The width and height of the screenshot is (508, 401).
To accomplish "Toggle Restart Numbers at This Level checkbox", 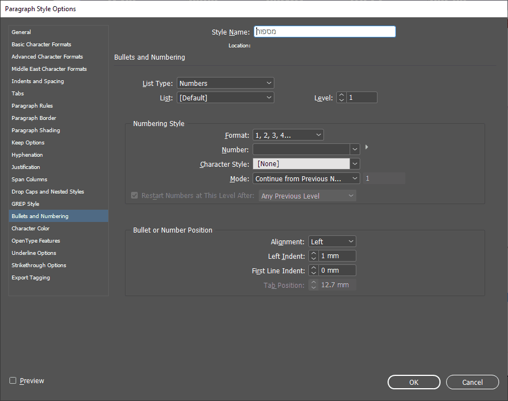I will point(134,196).
